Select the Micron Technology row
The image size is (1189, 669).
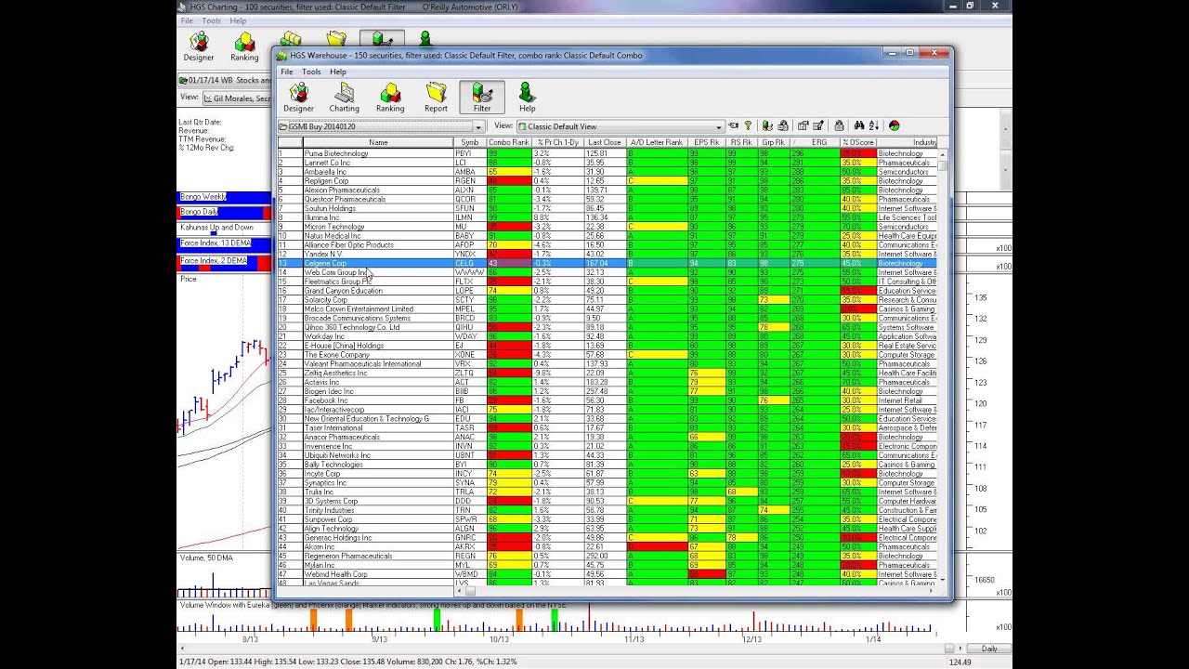point(608,227)
